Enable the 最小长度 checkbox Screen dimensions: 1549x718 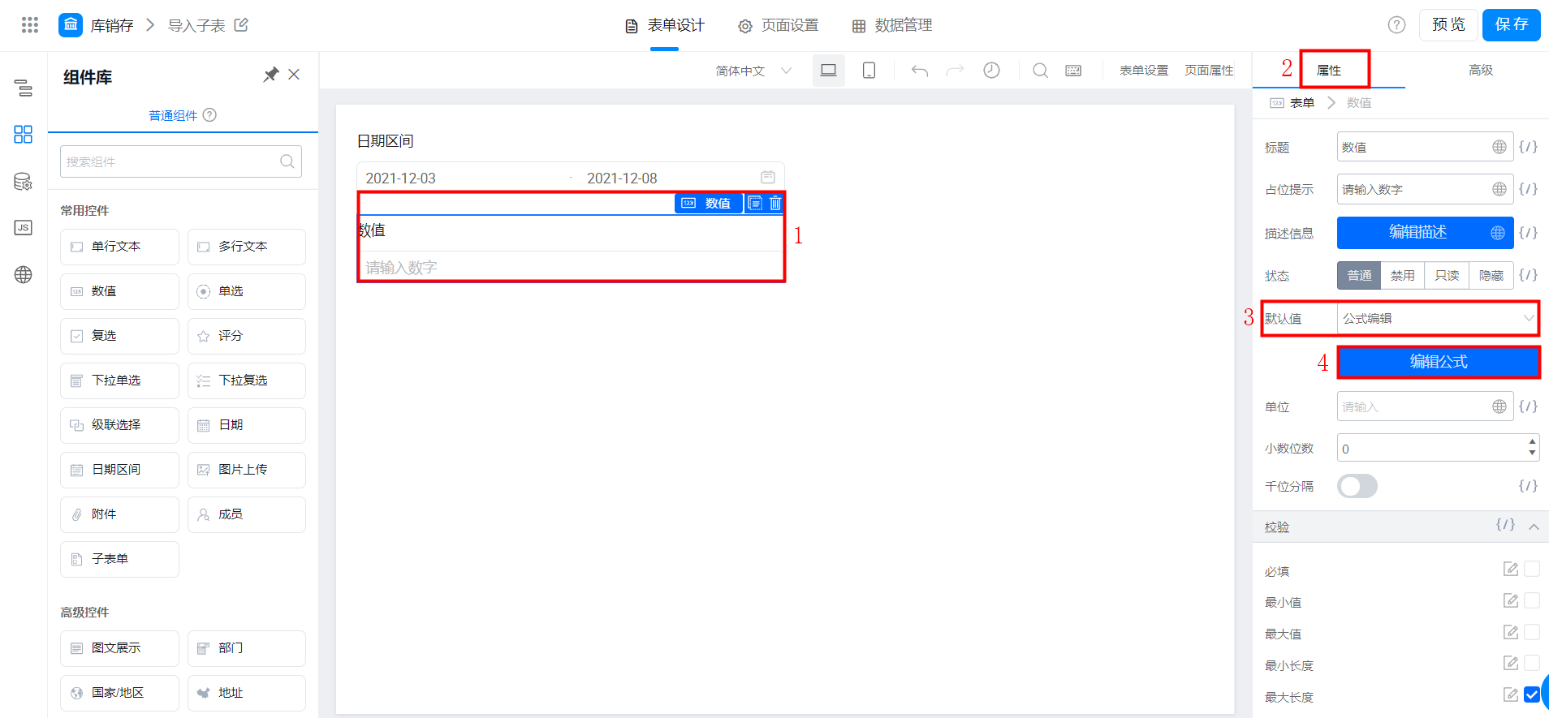tap(1532, 664)
